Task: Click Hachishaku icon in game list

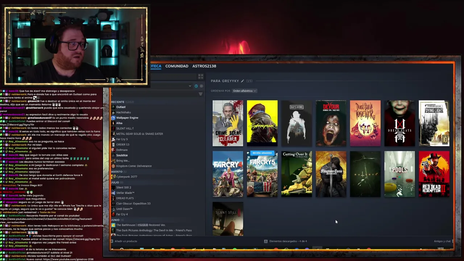Action: click(x=113, y=112)
